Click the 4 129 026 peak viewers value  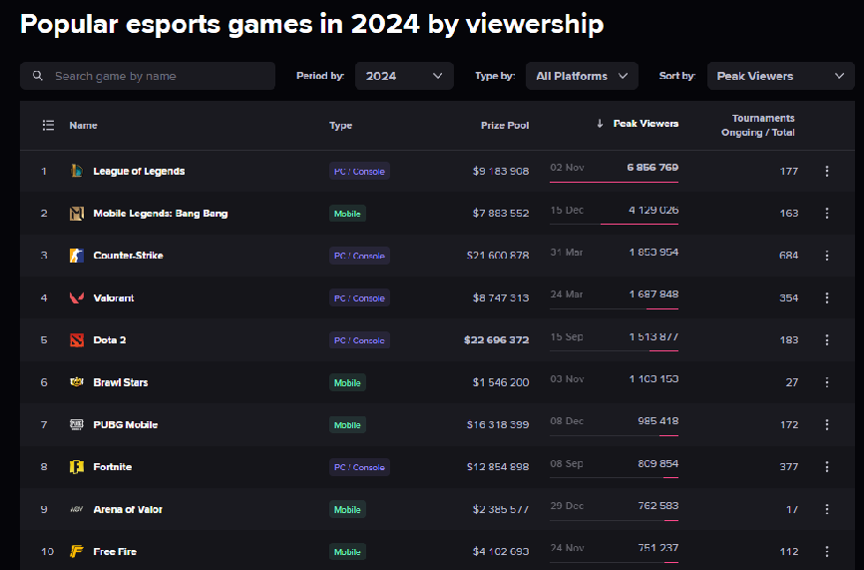653,210
